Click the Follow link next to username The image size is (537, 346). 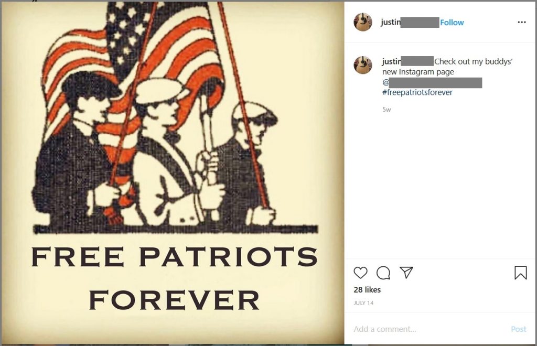point(452,23)
